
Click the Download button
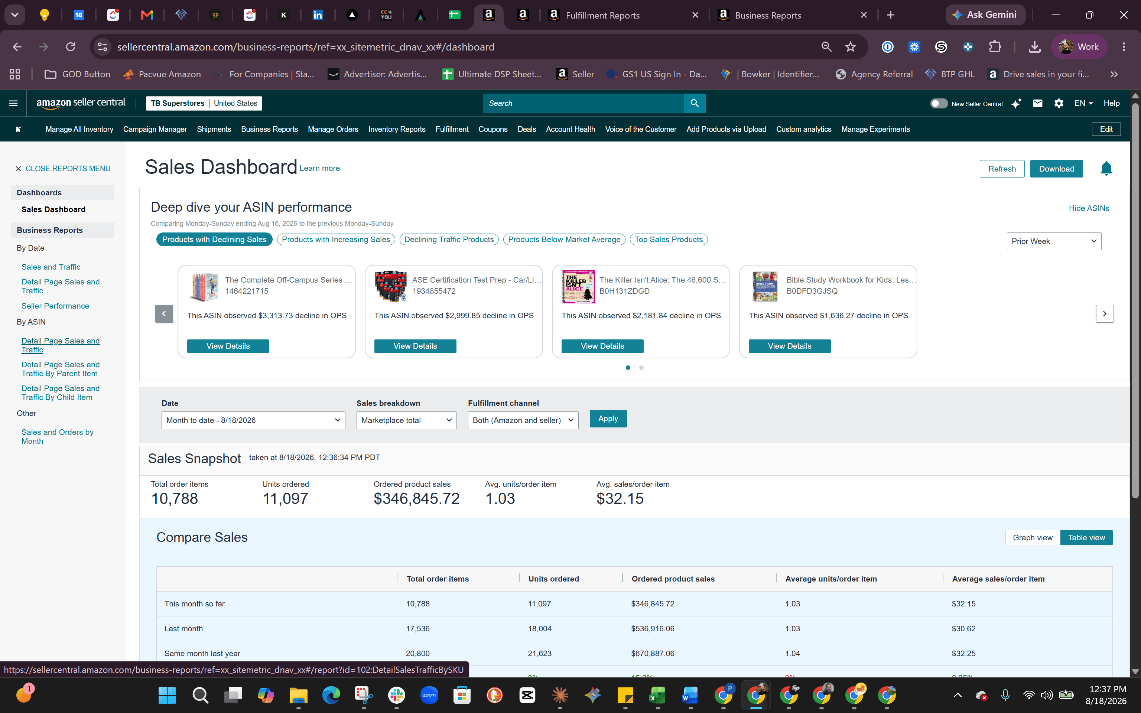click(1056, 169)
